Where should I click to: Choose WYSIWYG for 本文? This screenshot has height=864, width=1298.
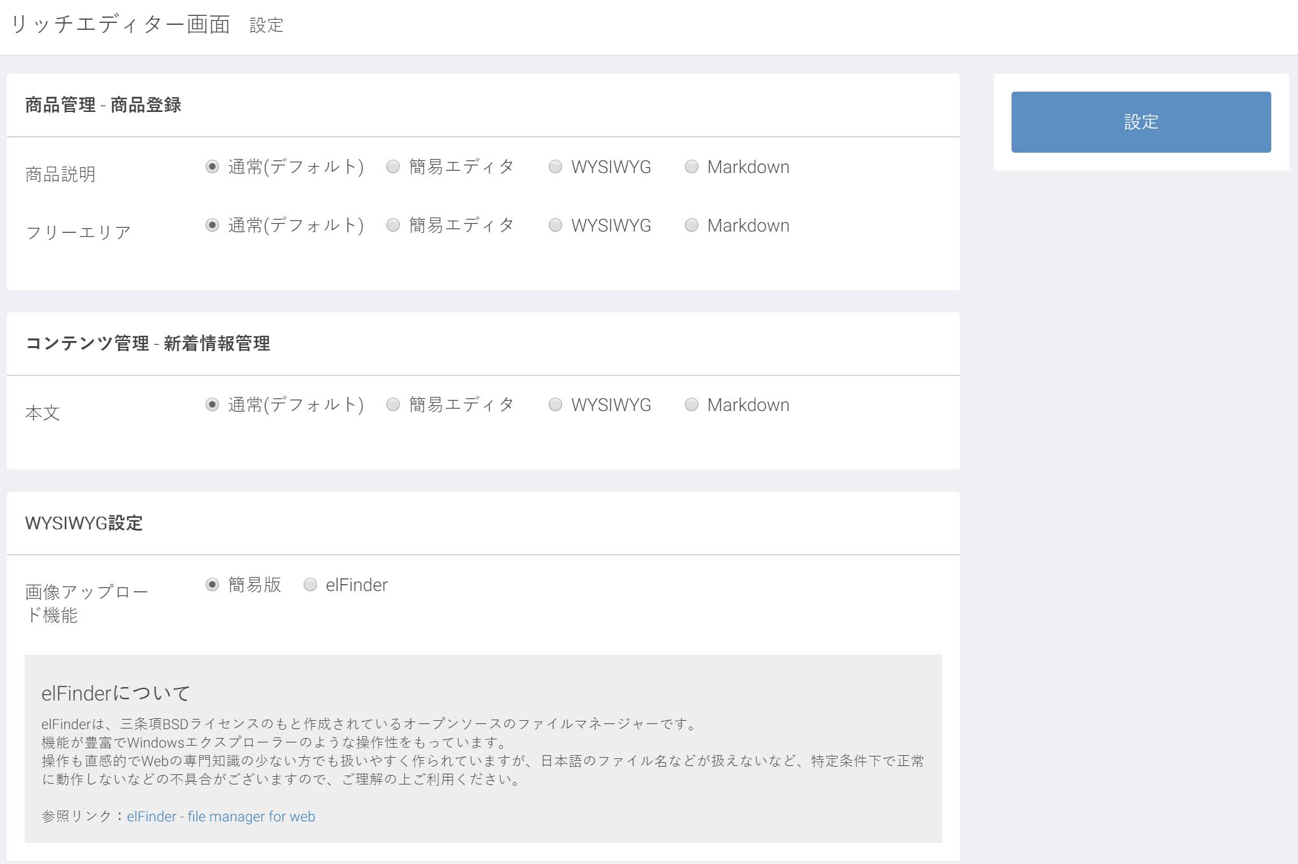point(556,405)
